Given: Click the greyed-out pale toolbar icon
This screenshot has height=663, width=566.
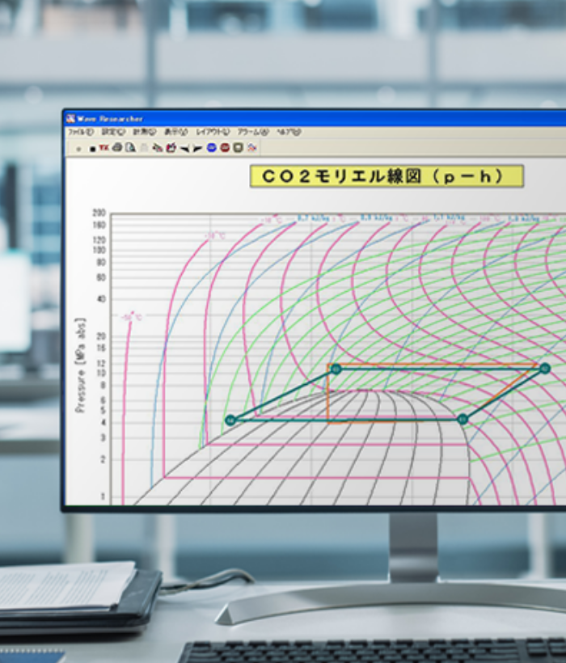Looking at the screenshot, I should point(144,148).
